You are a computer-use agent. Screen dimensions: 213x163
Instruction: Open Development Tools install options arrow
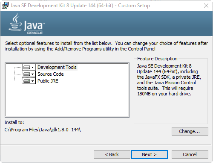click(x=33, y=67)
